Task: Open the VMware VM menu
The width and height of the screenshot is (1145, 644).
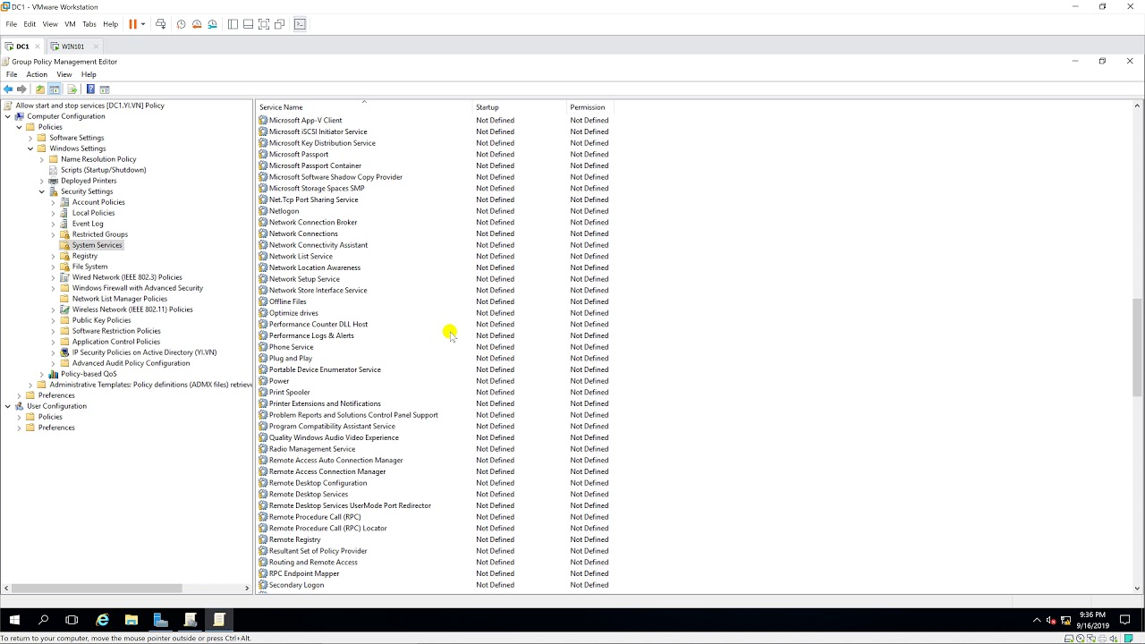Action: click(70, 24)
